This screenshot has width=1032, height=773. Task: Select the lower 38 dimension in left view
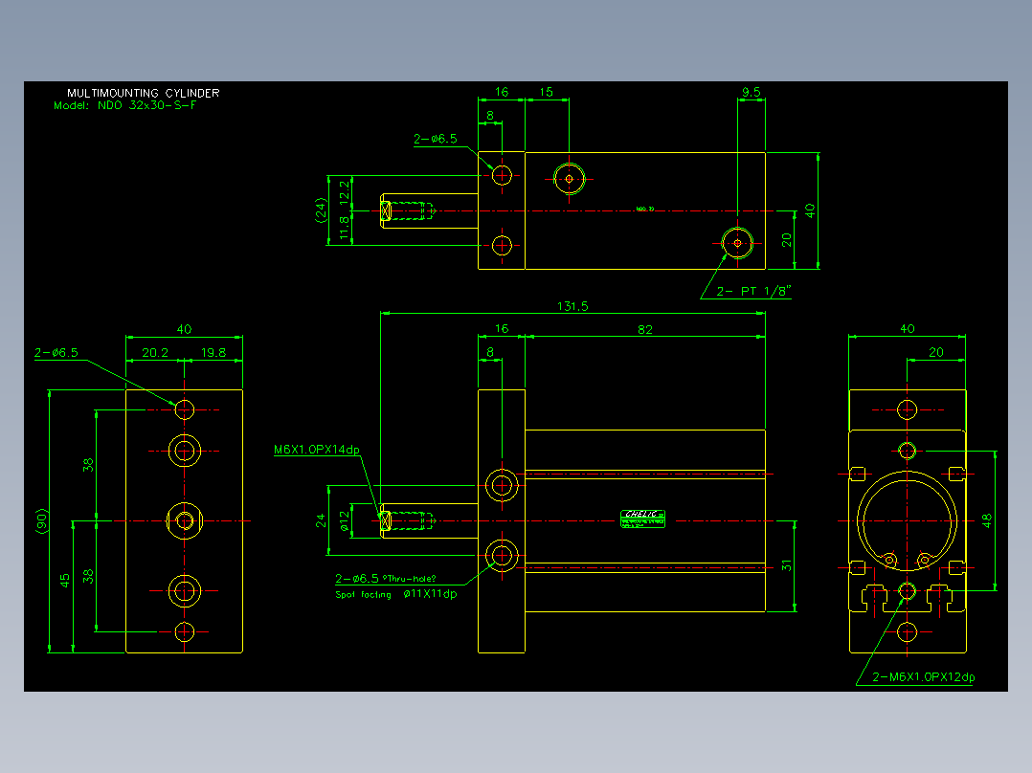point(88,577)
